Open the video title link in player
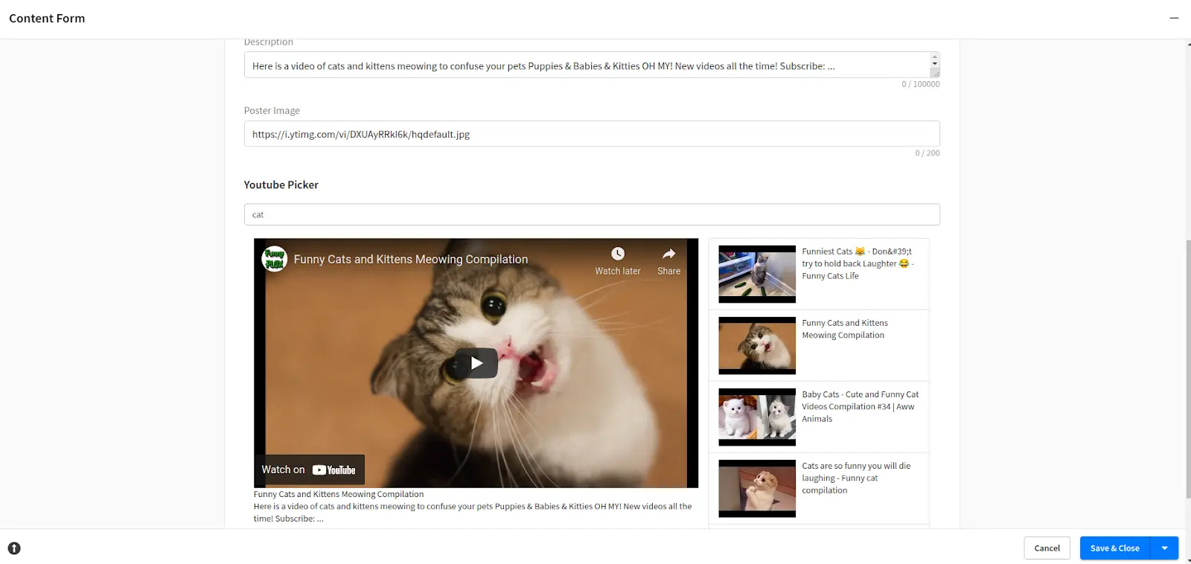This screenshot has width=1191, height=564. (410, 259)
